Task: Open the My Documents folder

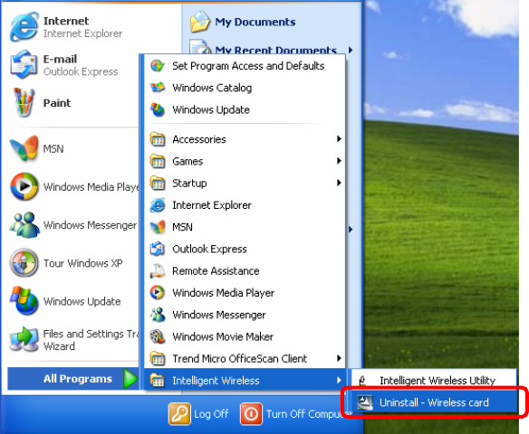Action: (243, 23)
